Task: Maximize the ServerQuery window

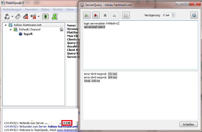Action: [x=186, y=4]
